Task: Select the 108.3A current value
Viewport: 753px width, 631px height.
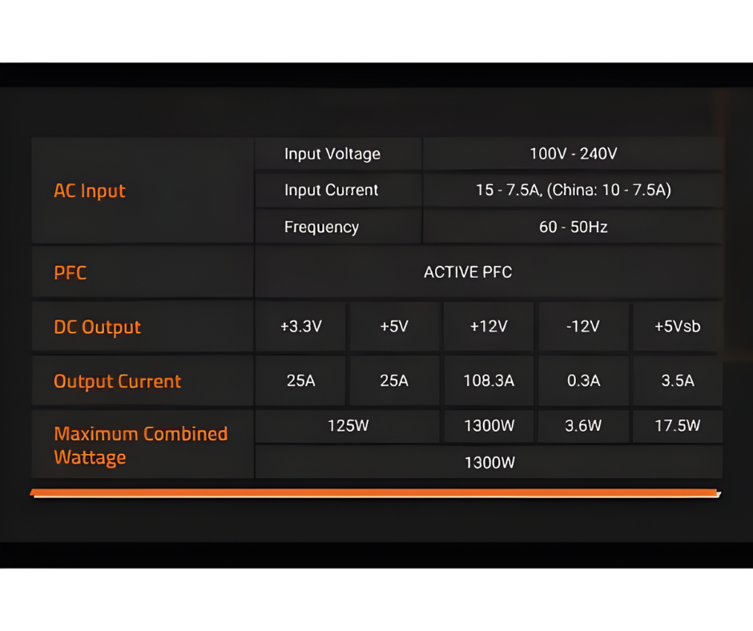Action: pos(489,381)
